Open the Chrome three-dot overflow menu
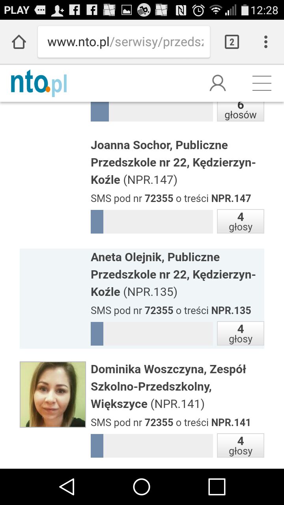 point(266,42)
